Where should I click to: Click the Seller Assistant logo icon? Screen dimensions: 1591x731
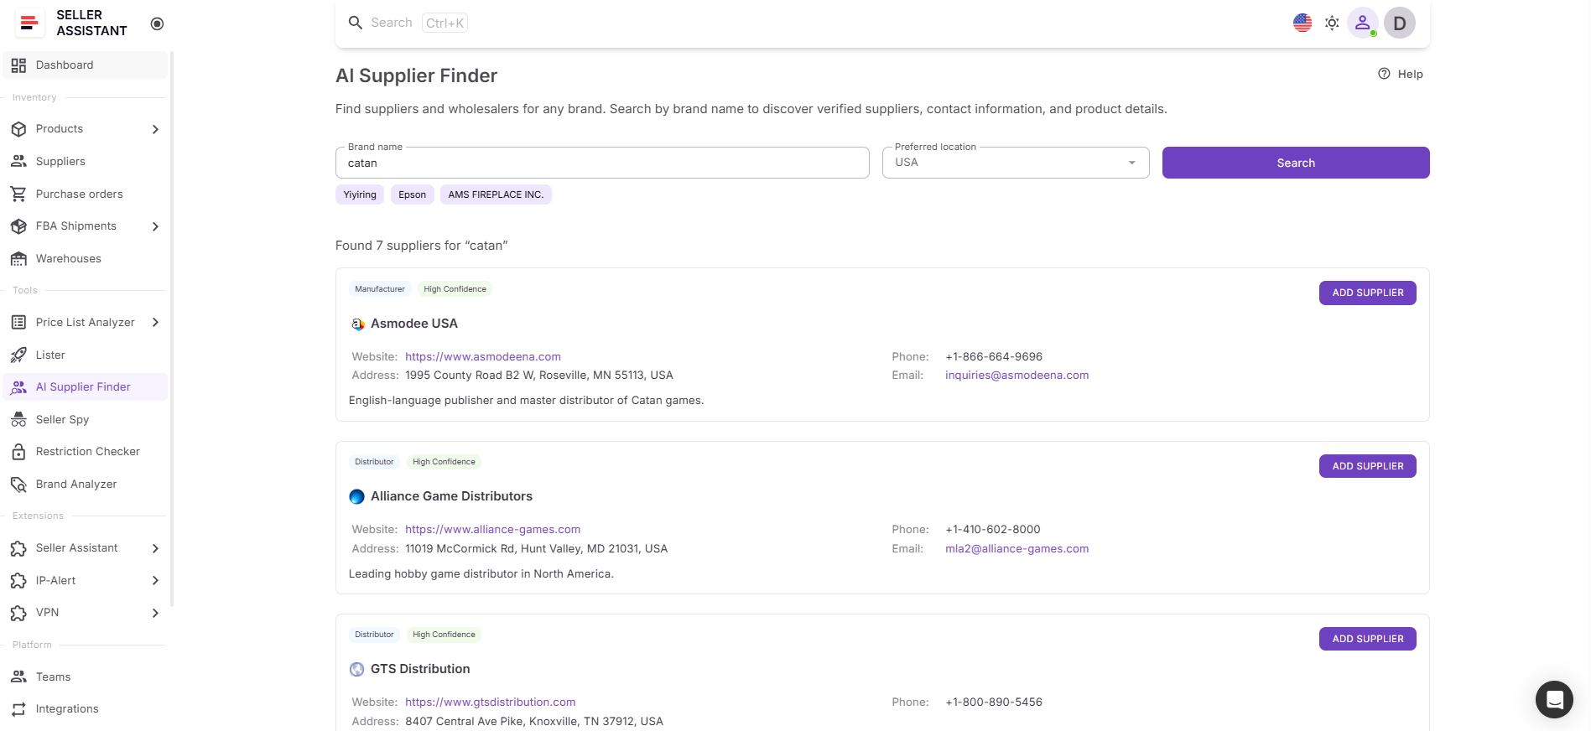(29, 23)
